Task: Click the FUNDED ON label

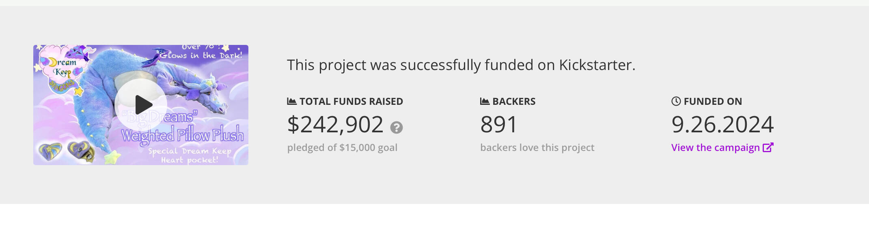Action: [713, 102]
